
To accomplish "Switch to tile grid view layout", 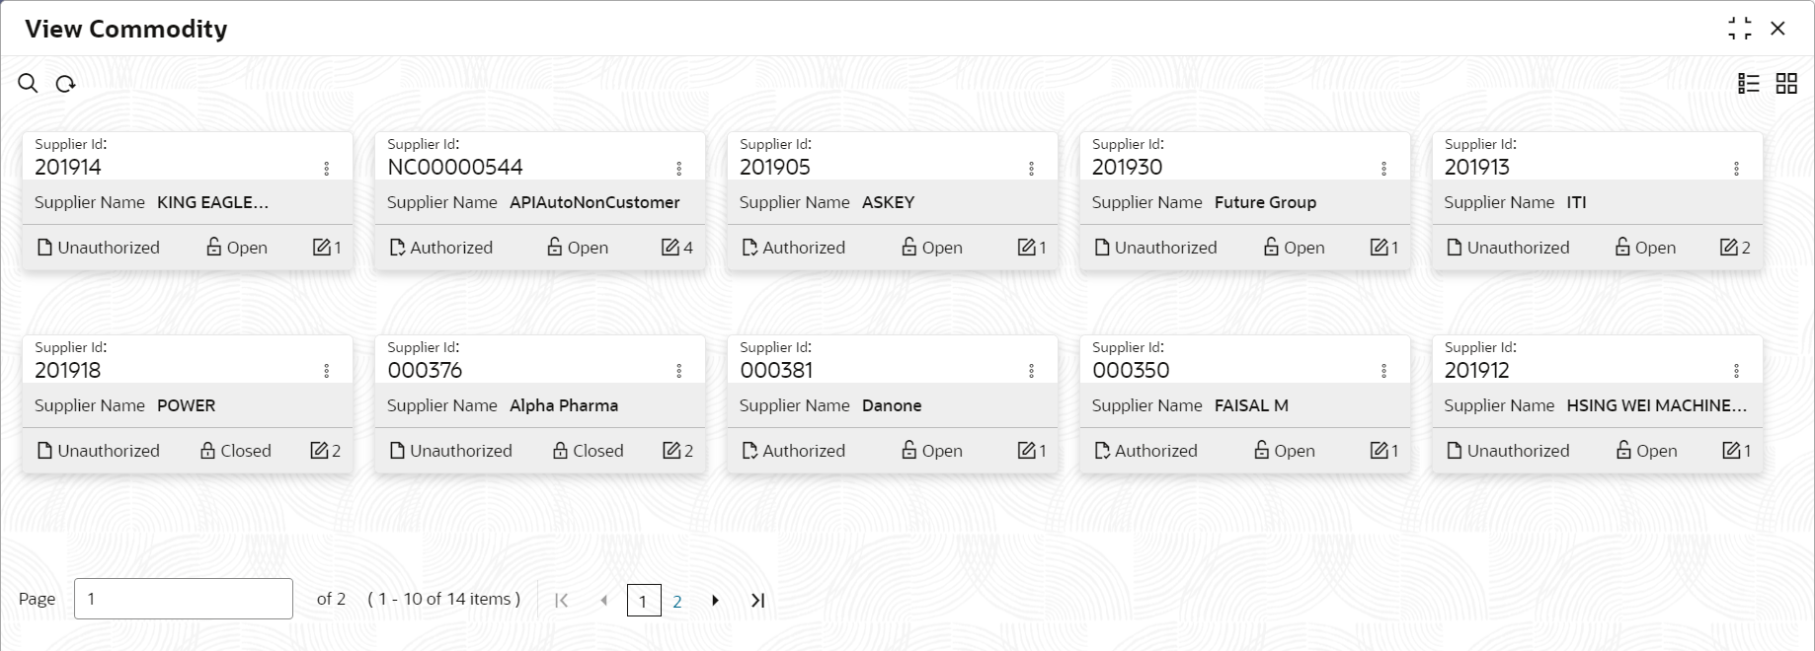I will tap(1786, 84).
